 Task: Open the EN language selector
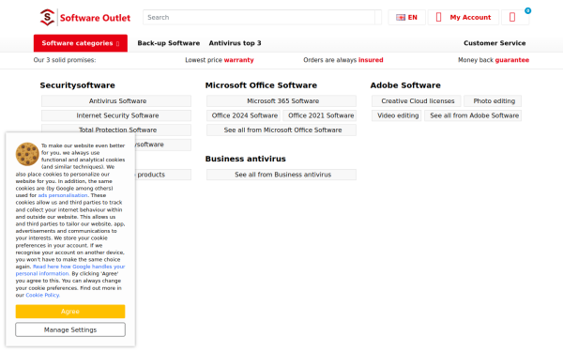tap(407, 17)
